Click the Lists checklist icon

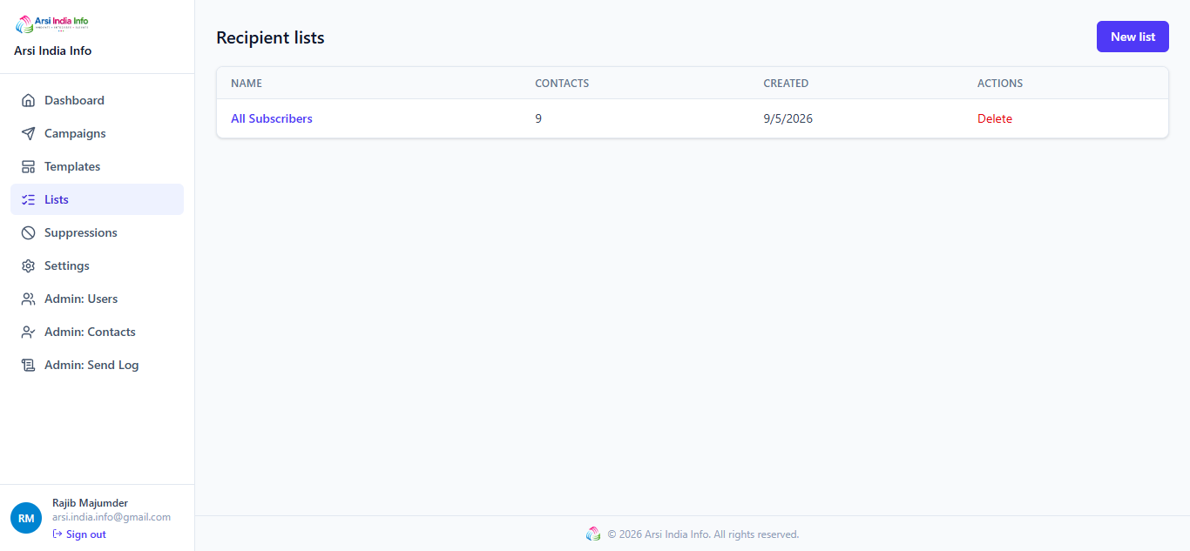pyautogui.click(x=28, y=199)
